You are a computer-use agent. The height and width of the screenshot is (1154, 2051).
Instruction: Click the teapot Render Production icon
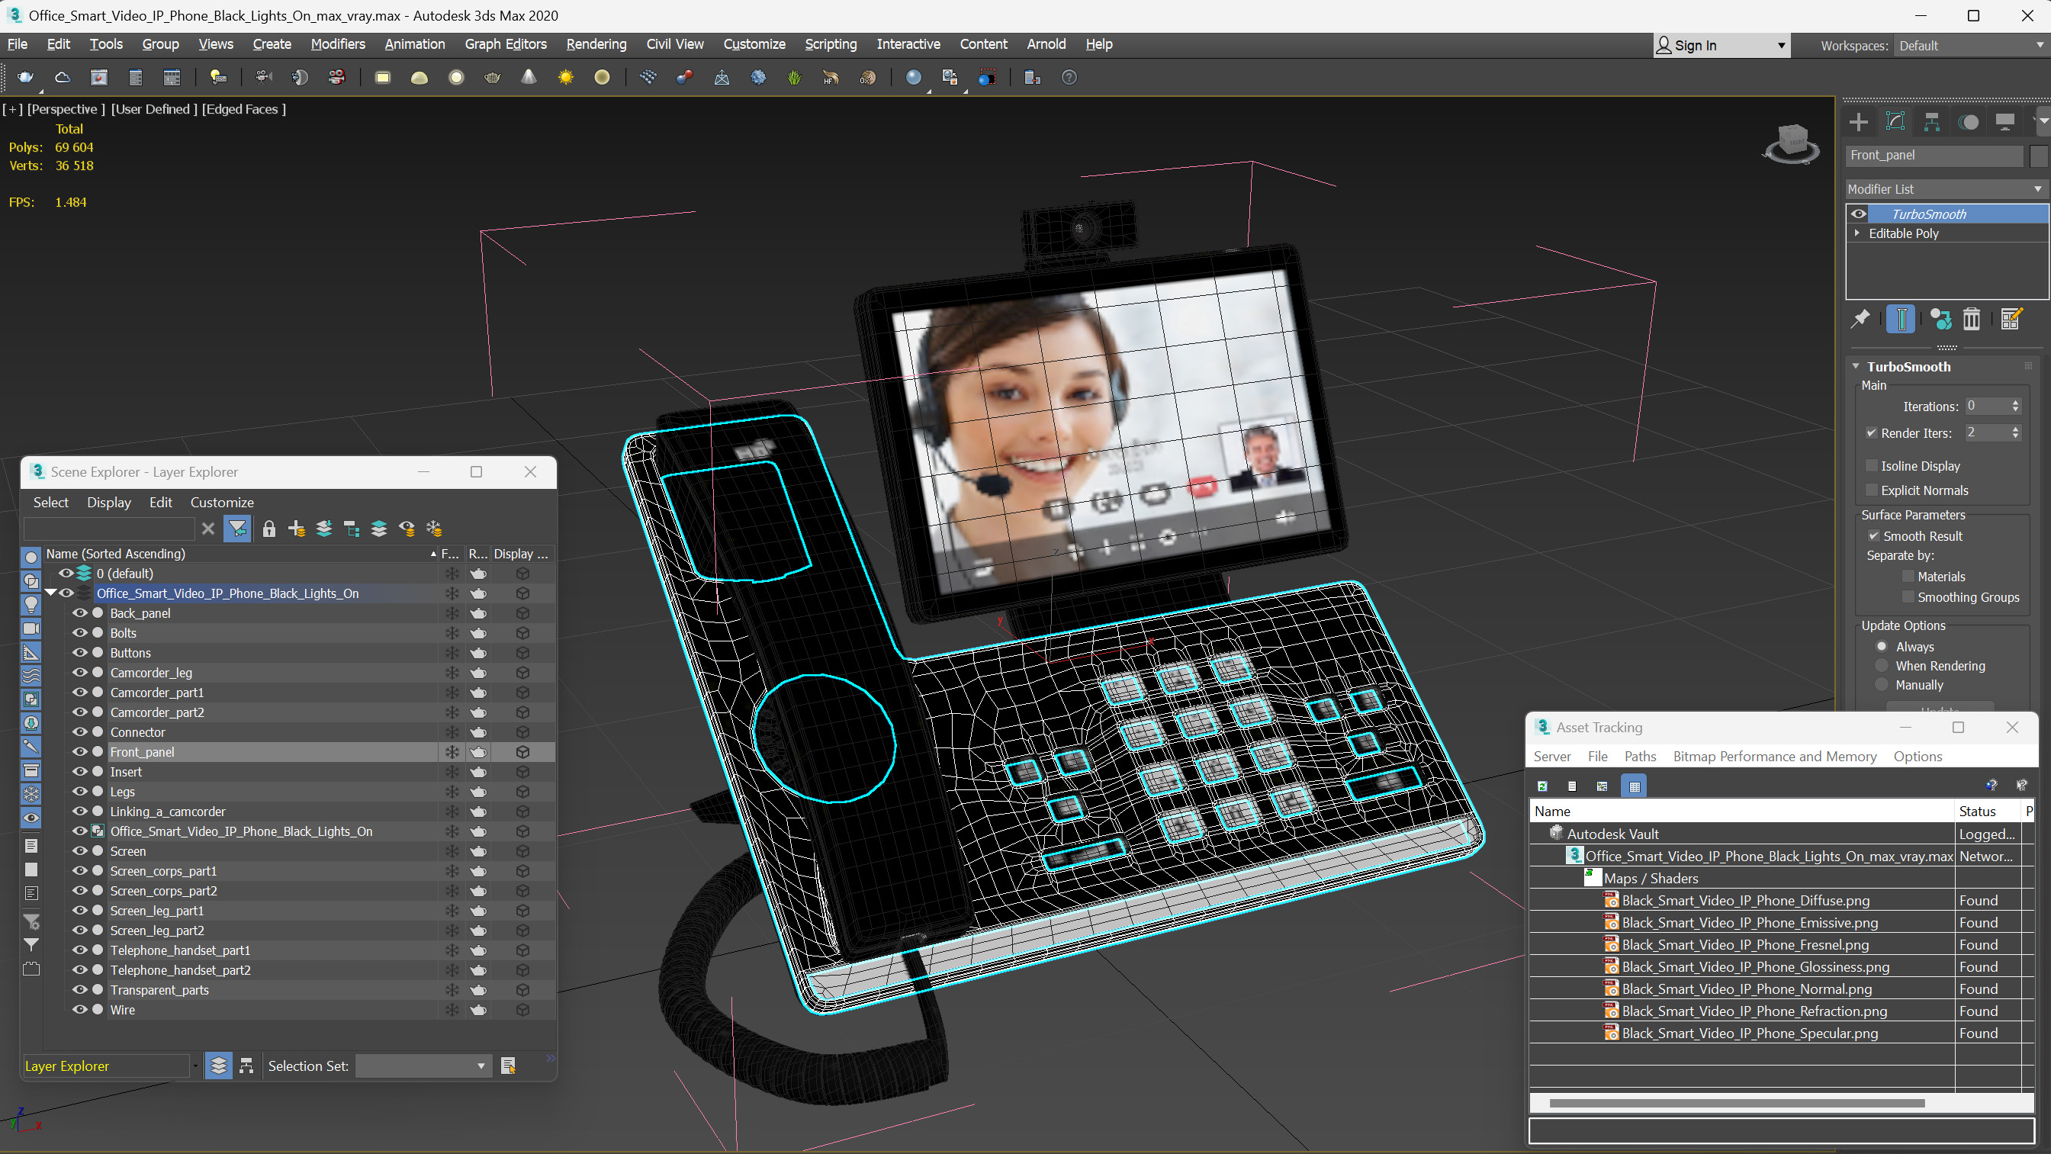[x=25, y=77]
